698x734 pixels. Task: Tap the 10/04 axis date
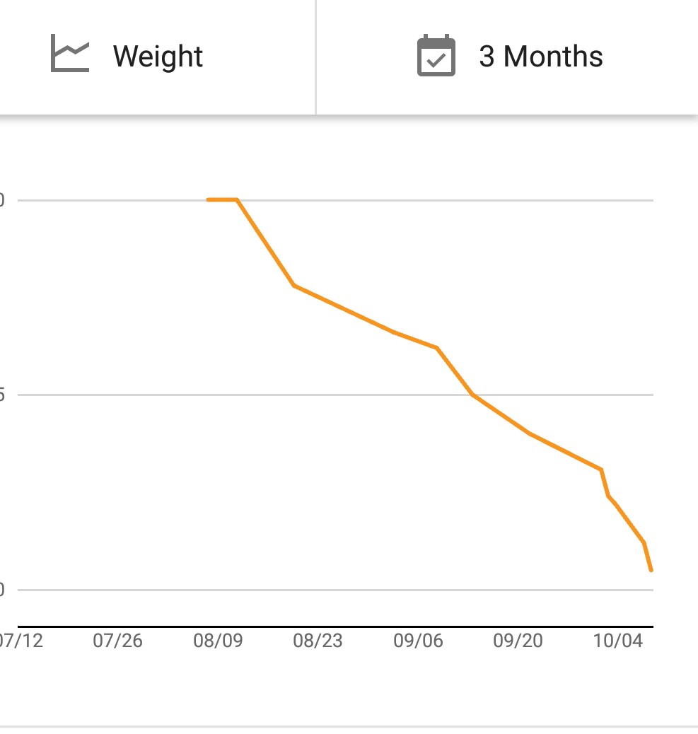[618, 641]
